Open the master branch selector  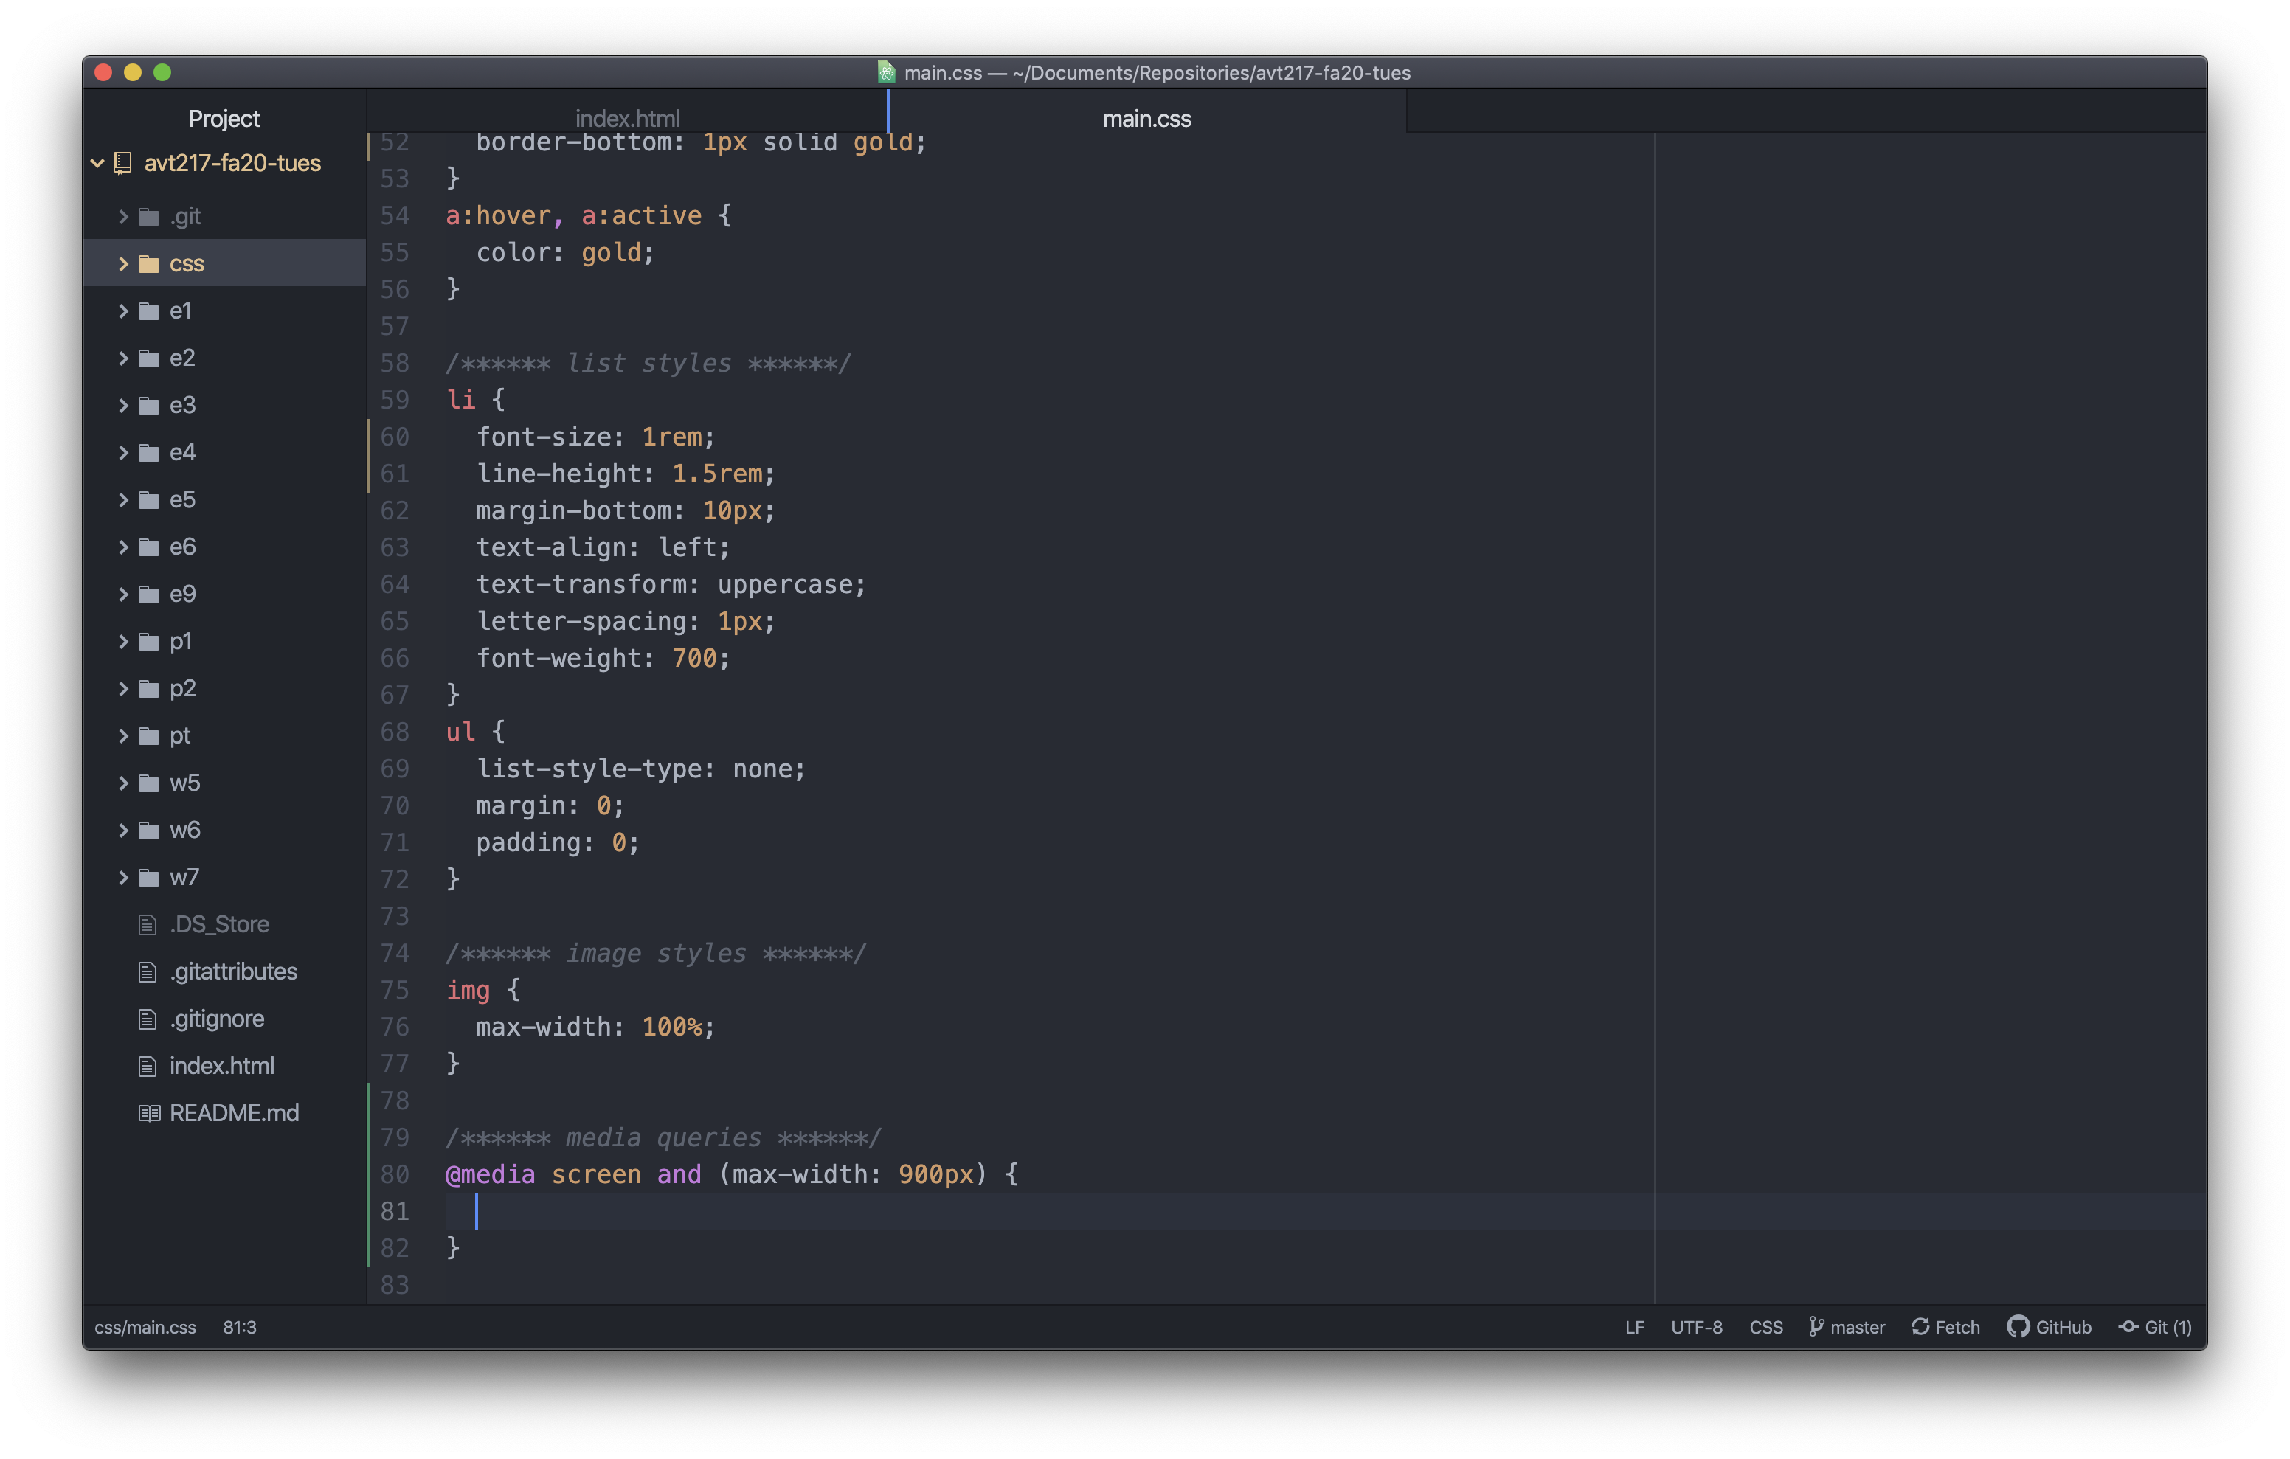pos(1847,1327)
